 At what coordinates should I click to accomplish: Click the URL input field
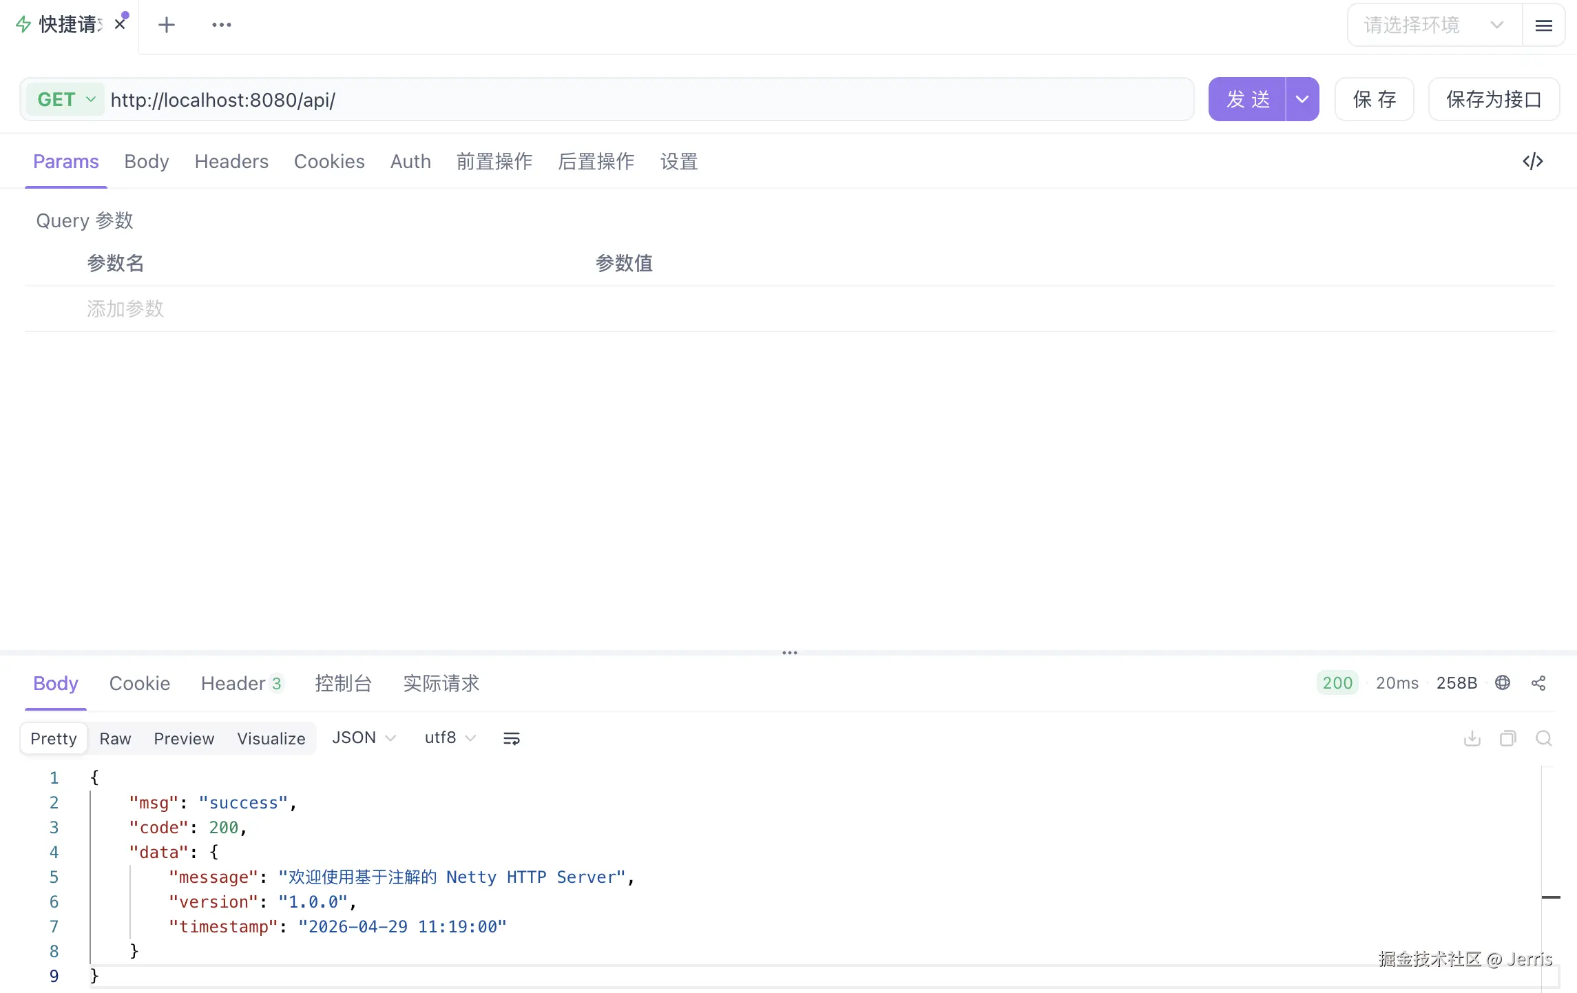click(647, 100)
